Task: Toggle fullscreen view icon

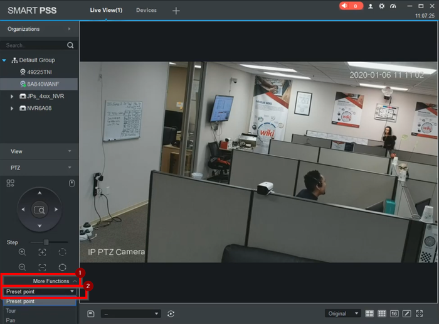Action: point(419,313)
